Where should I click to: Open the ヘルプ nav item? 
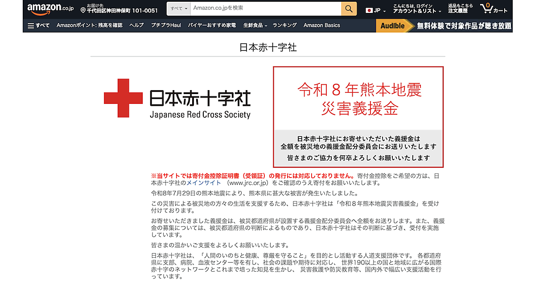136,25
